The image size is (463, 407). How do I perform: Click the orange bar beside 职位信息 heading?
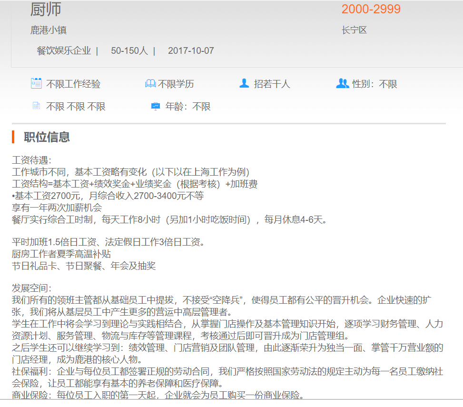tap(13, 137)
